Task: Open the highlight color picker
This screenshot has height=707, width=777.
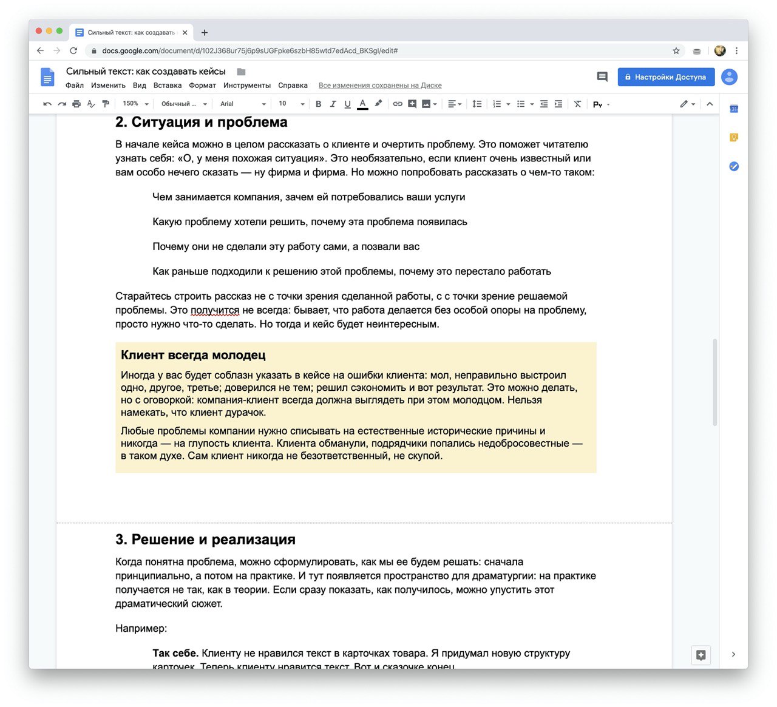Action: 378,104
